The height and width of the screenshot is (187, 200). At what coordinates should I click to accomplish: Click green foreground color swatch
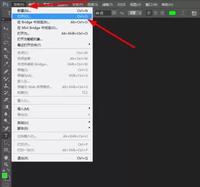click(x=4, y=176)
